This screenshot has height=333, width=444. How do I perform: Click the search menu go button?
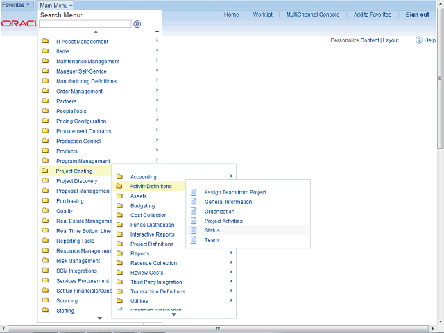point(137,24)
